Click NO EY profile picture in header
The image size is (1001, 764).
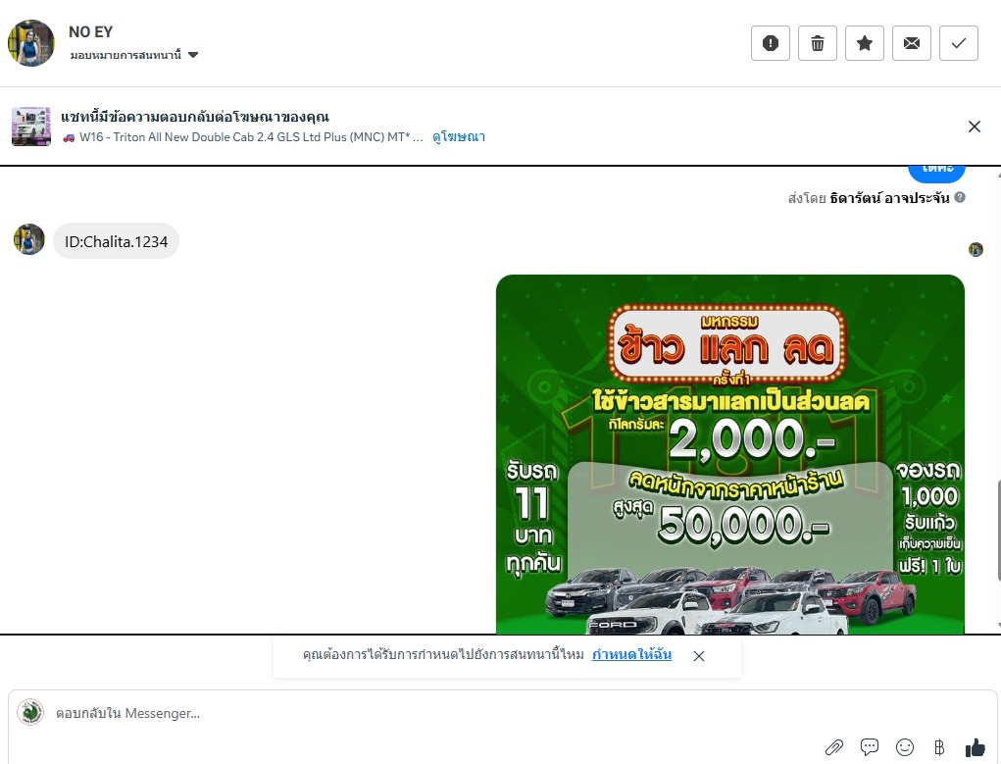click(x=31, y=43)
